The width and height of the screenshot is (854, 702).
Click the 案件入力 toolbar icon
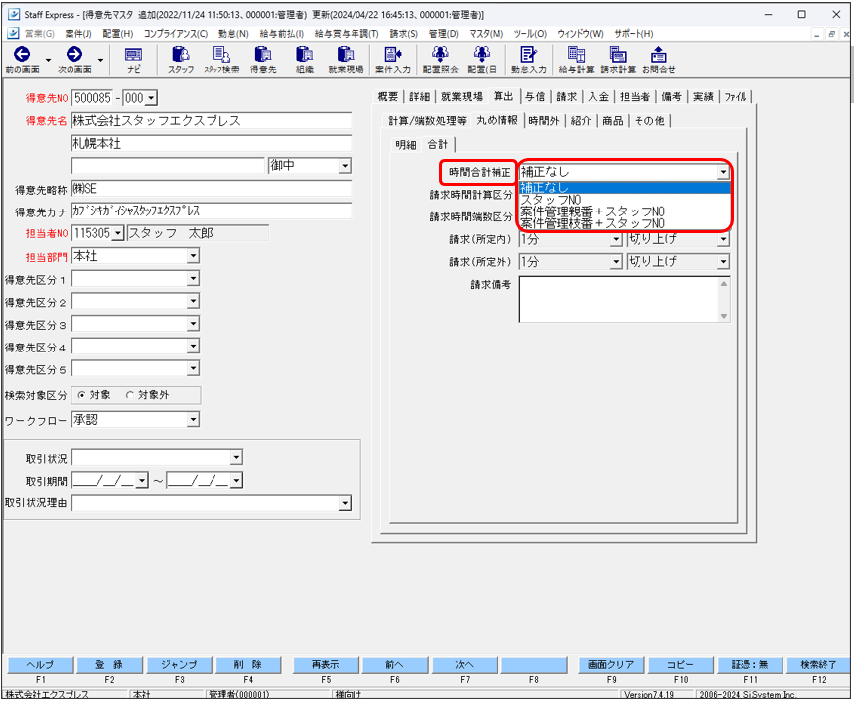tap(392, 54)
